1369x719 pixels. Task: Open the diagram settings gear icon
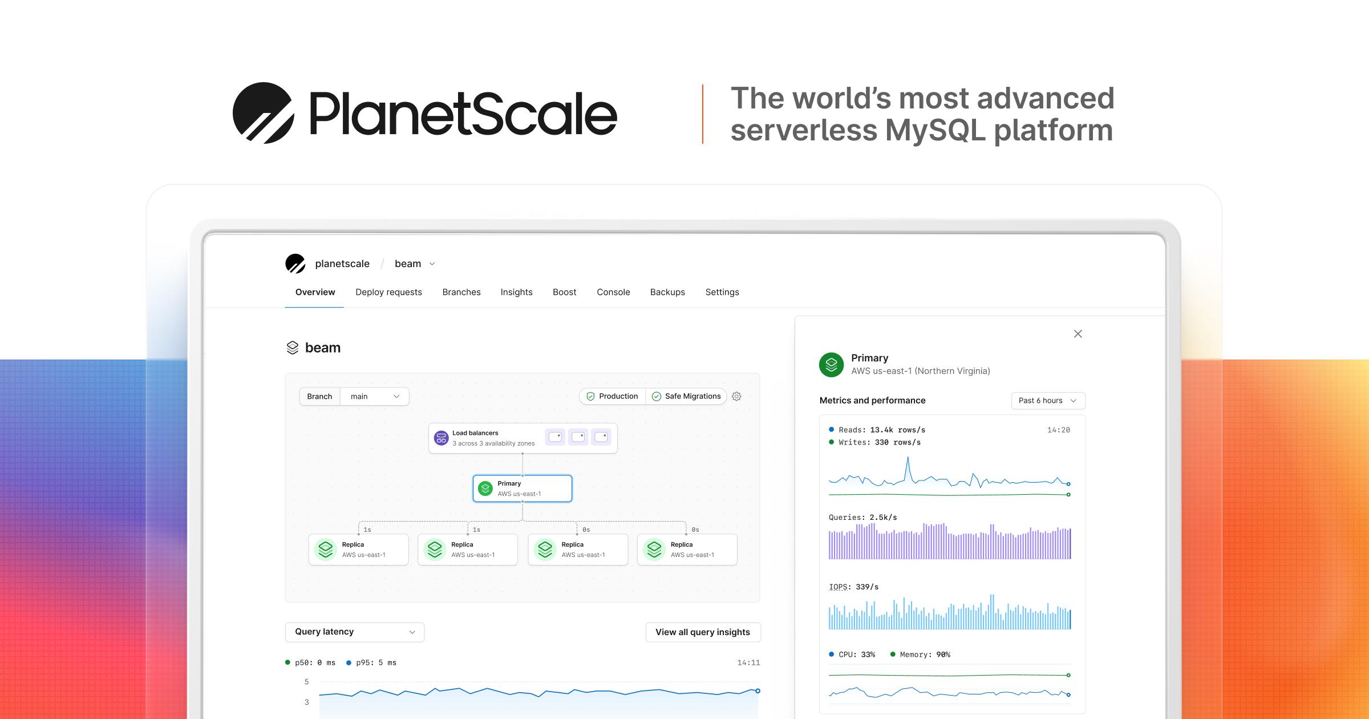tap(736, 396)
